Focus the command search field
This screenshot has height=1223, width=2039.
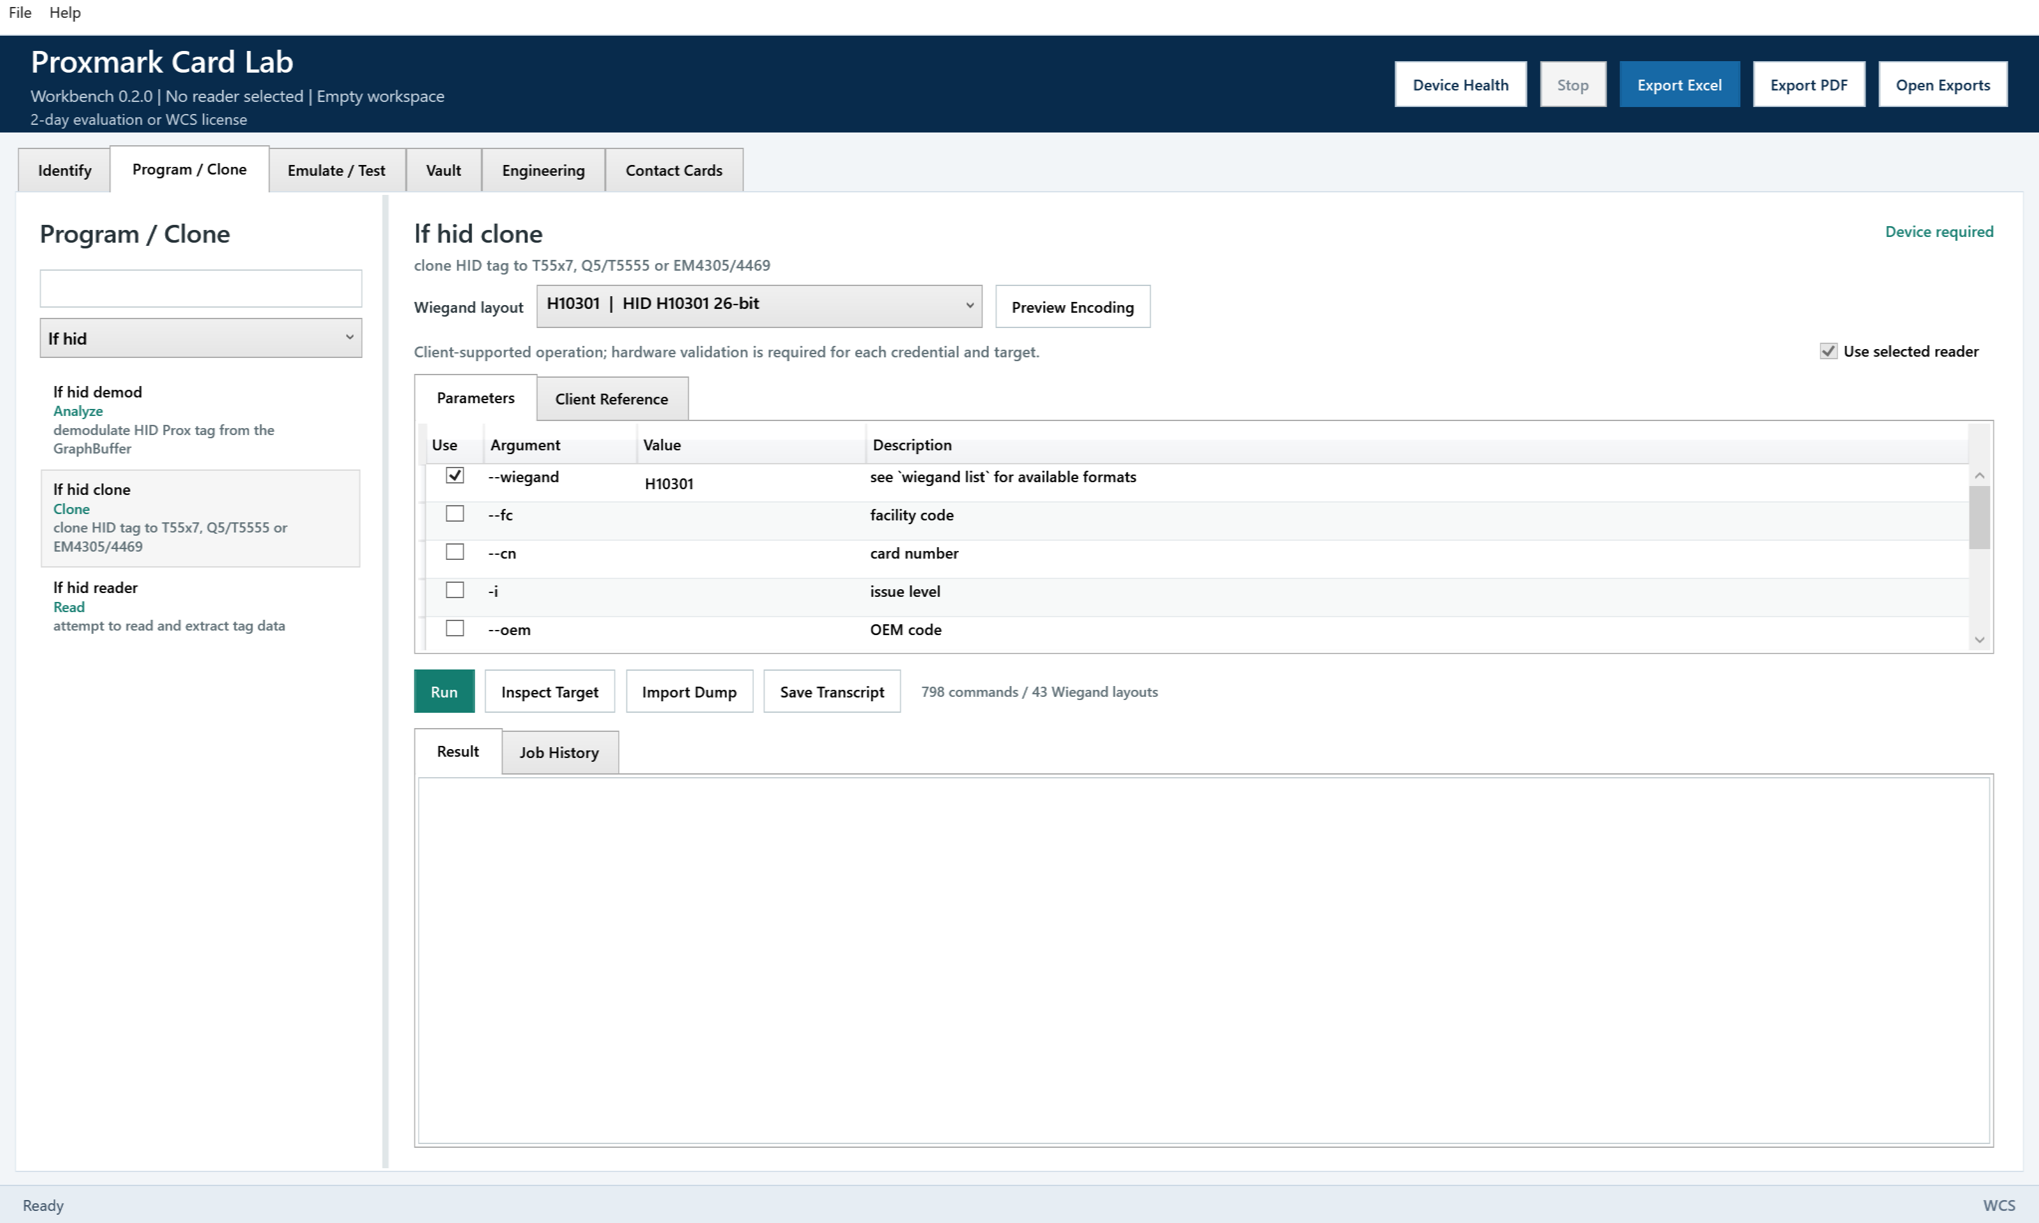[x=200, y=289]
